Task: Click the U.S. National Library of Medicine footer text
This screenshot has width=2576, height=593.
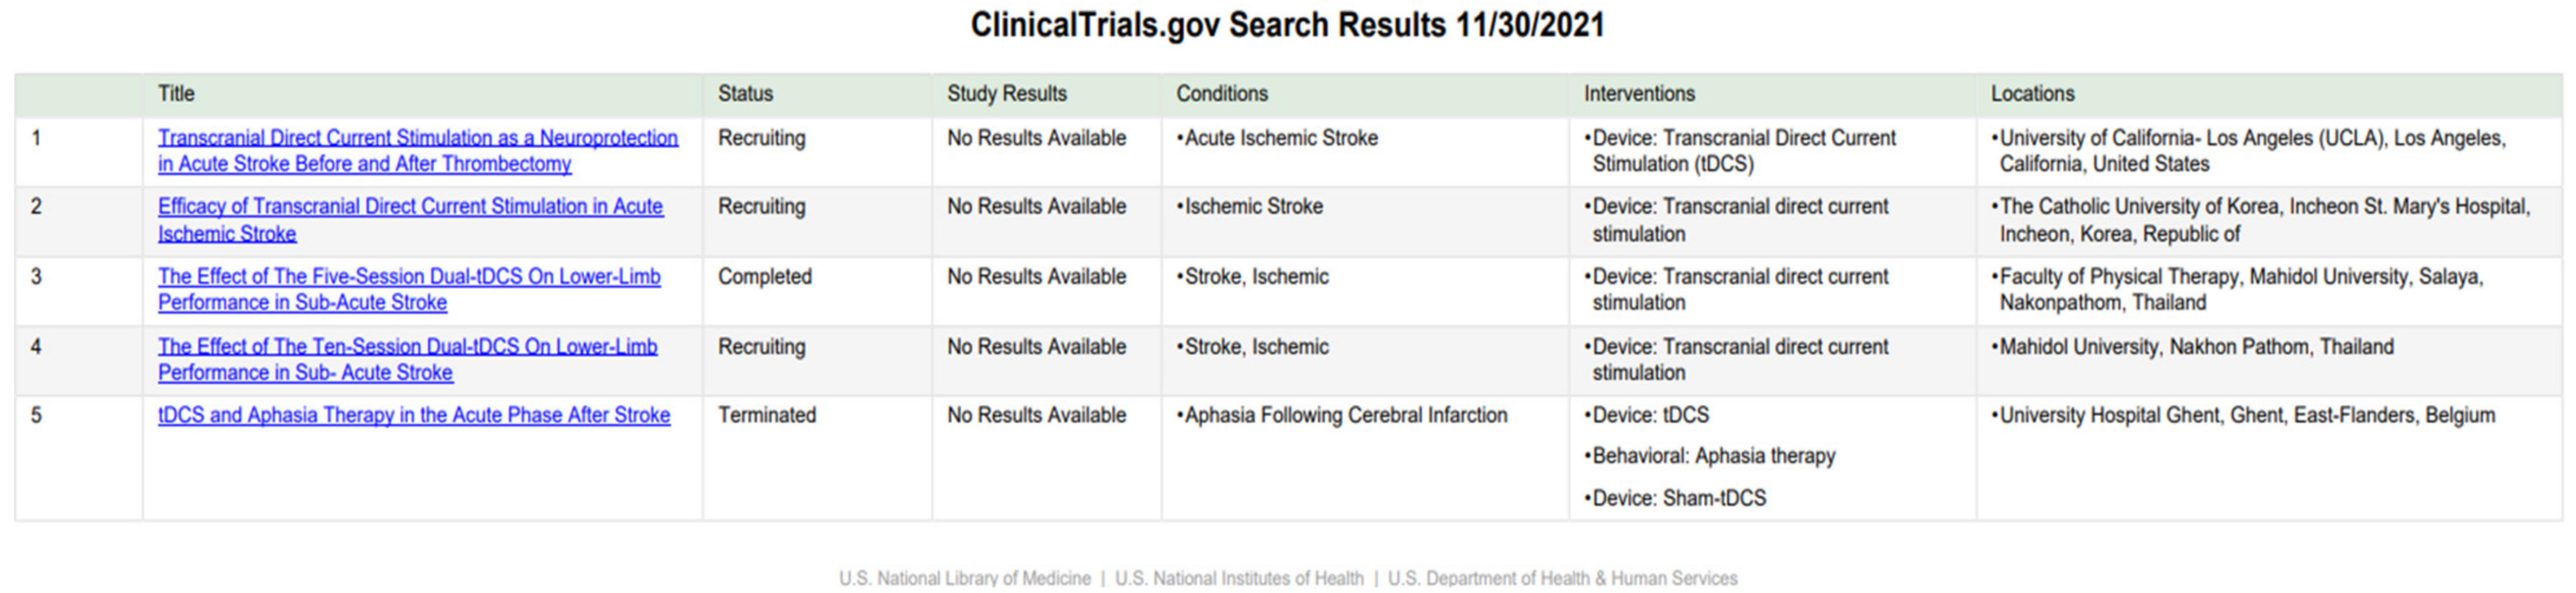Action: pyautogui.click(x=964, y=578)
